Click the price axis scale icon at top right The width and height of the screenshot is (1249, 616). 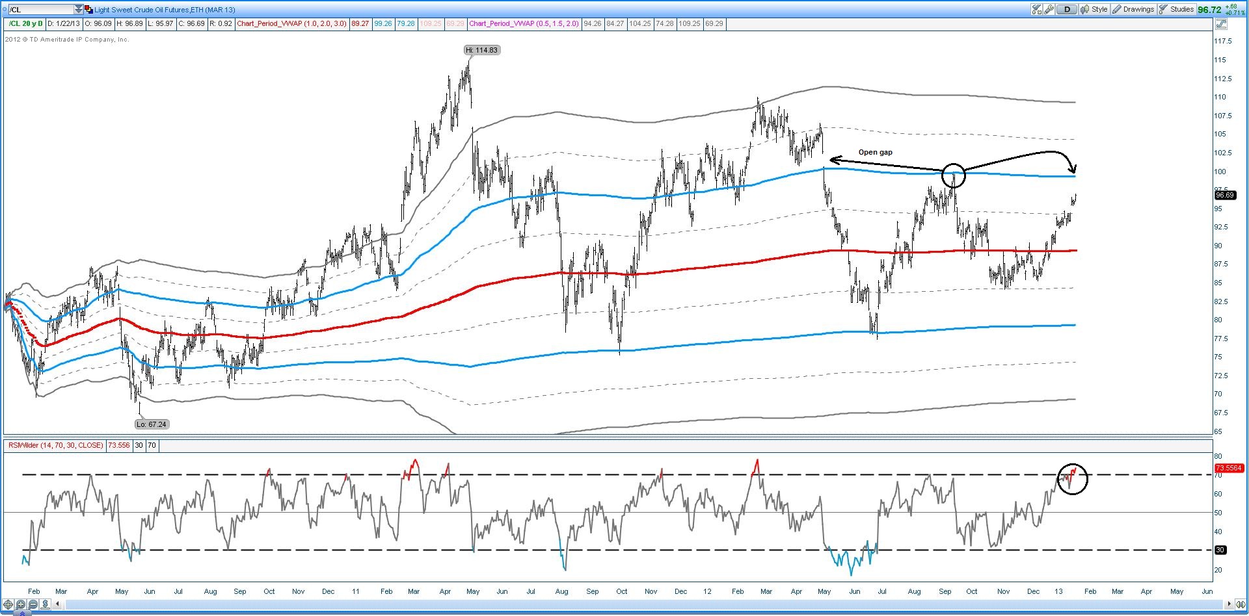pos(1220,24)
